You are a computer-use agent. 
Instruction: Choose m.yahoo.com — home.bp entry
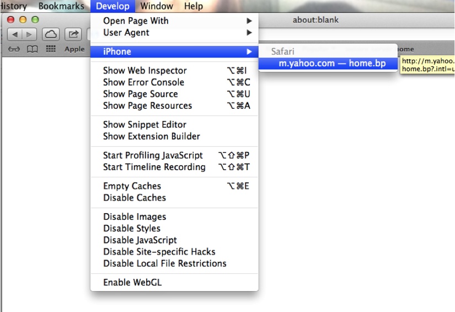(328, 64)
